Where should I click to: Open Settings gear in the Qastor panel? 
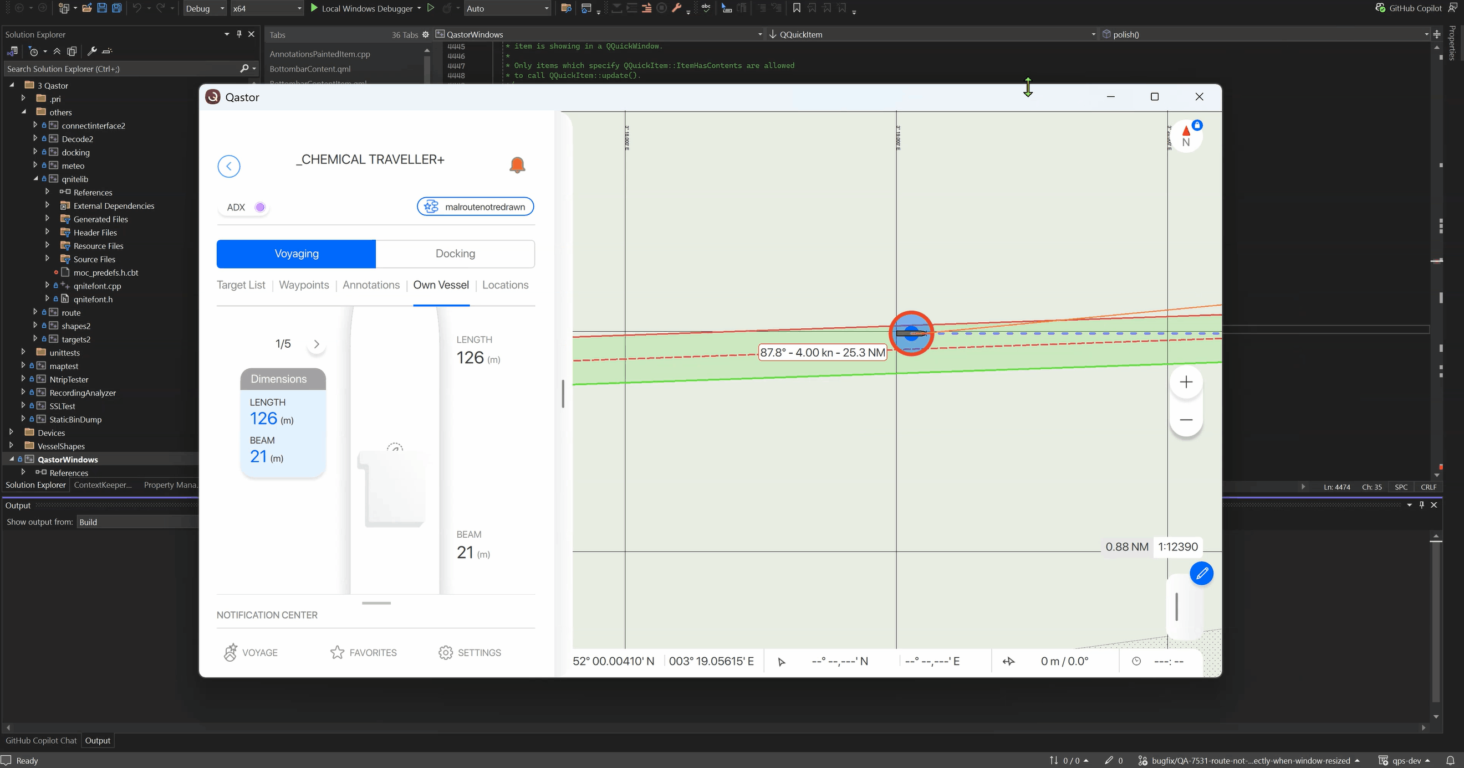[x=470, y=653]
